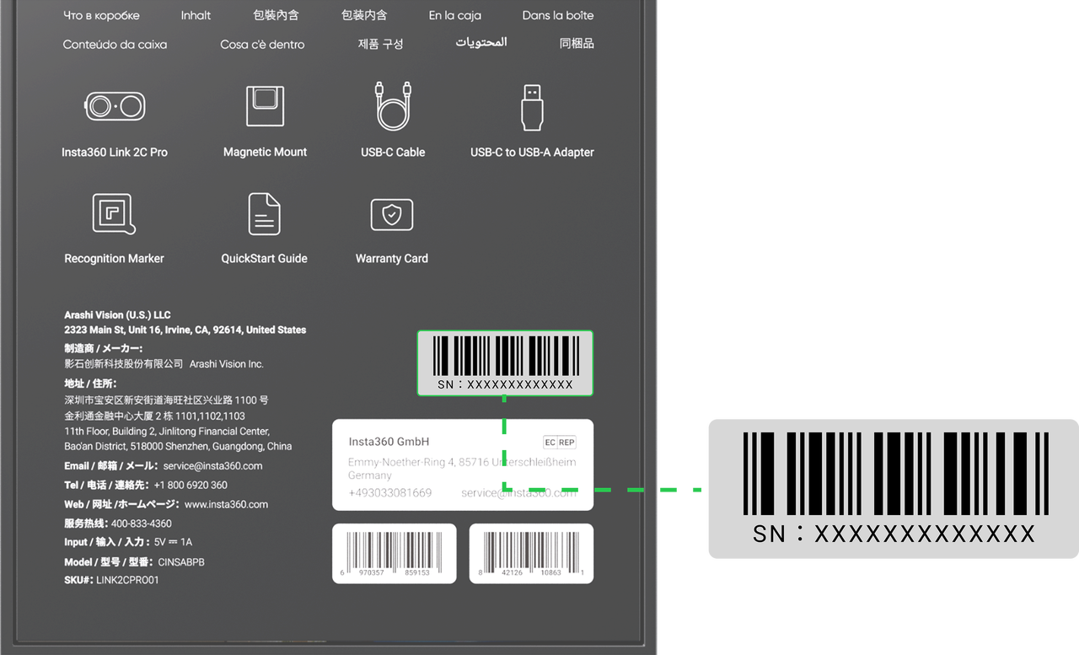The image size is (1079, 655).
Task: Click the Recognition Marker icon
Action: [x=114, y=213]
